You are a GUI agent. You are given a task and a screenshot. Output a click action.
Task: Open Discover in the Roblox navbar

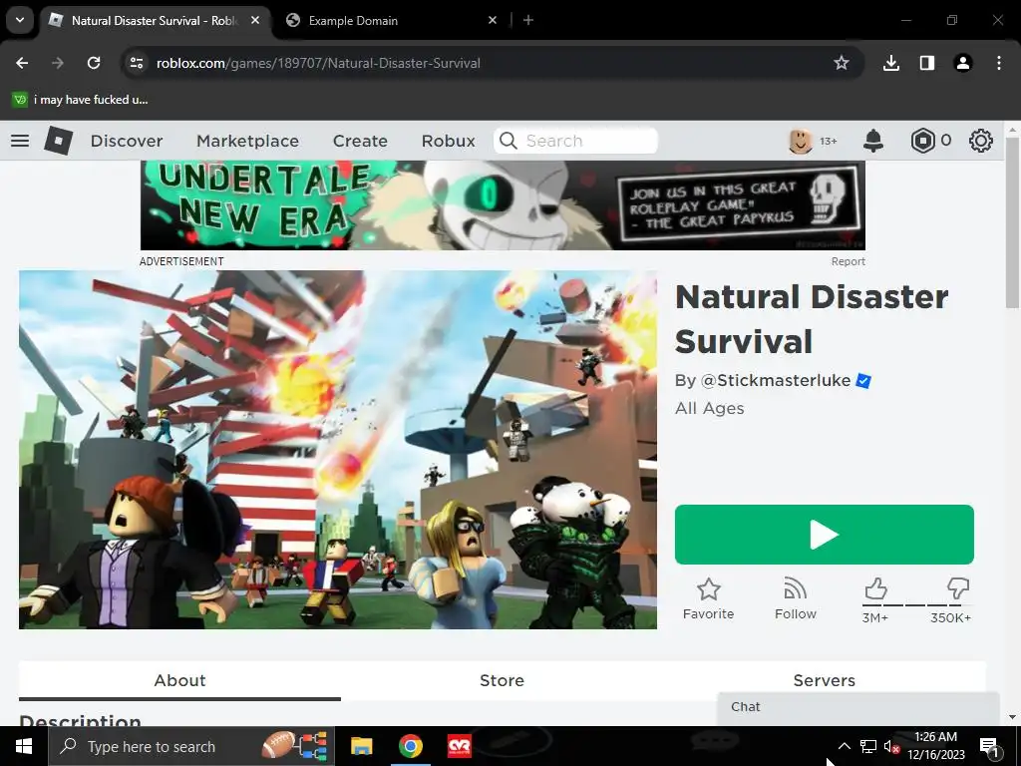(x=127, y=141)
